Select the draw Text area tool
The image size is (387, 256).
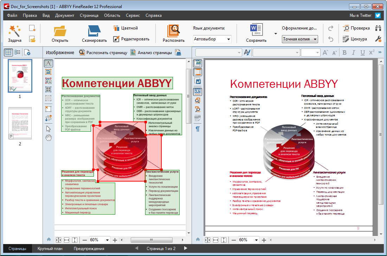(49, 63)
